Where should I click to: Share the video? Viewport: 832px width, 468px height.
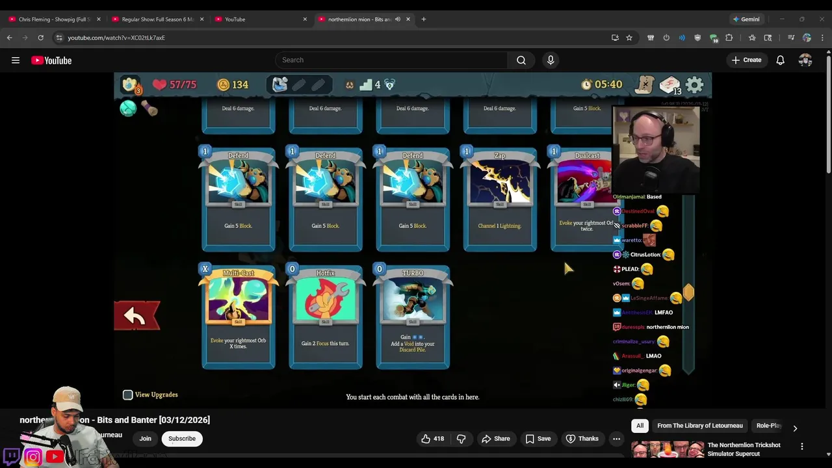[x=495, y=439]
